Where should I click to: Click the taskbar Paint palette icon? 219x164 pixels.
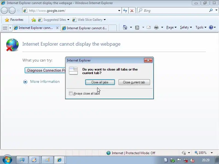point(47,160)
